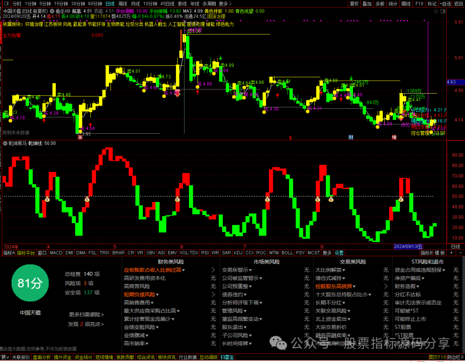
Task: Open 指标平台 tab
Action: (x=26, y=253)
